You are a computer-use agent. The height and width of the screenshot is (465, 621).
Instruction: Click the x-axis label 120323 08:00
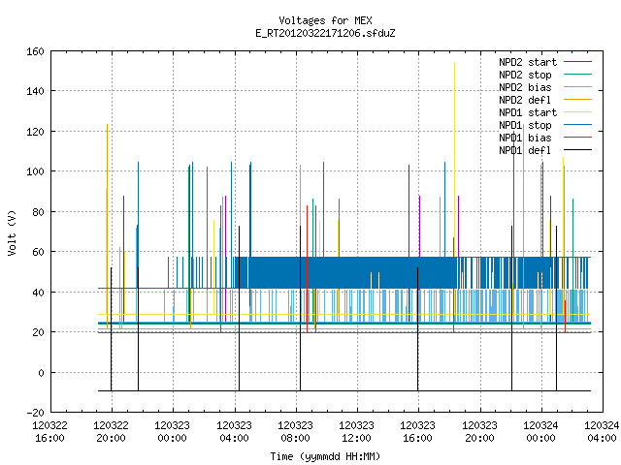(x=295, y=432)
